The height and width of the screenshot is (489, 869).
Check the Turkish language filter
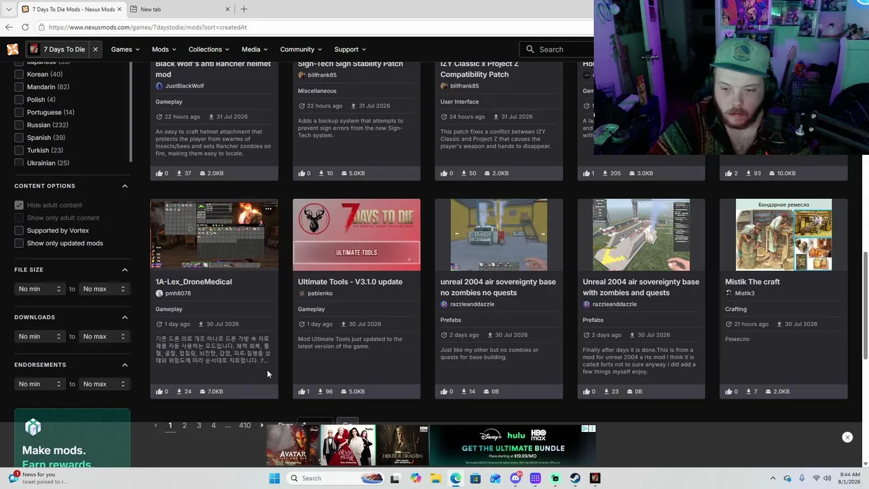click(19, 150)
